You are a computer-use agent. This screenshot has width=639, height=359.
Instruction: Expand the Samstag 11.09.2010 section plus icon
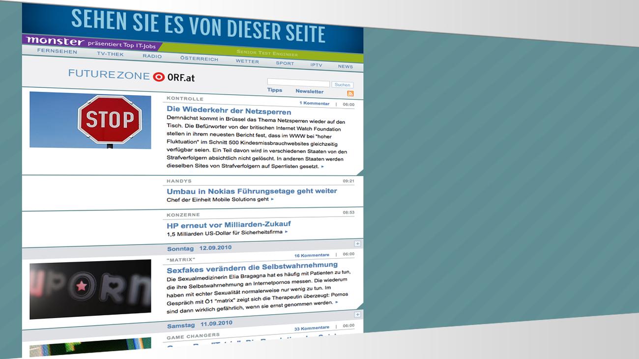click(357, 314)
